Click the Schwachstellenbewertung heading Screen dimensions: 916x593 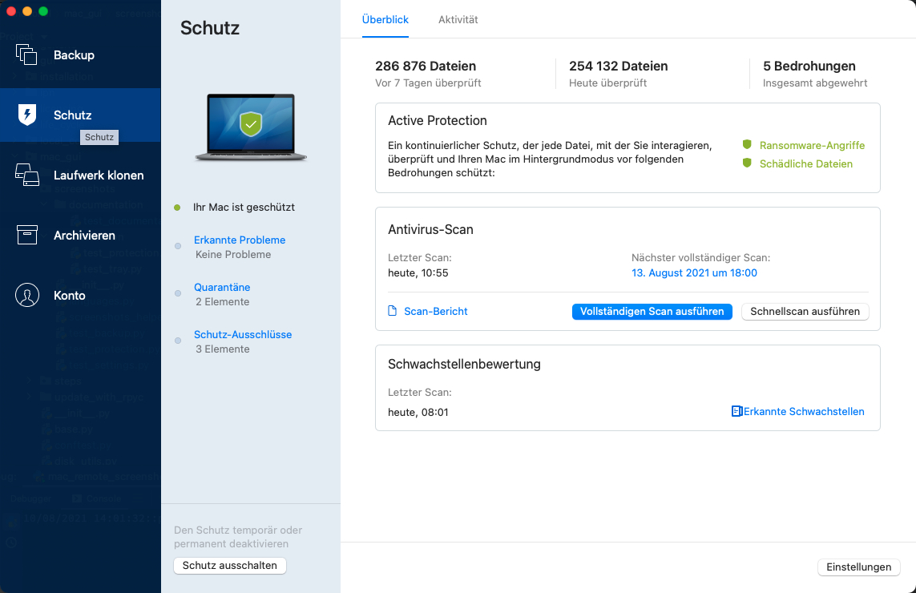coord(465,364)
